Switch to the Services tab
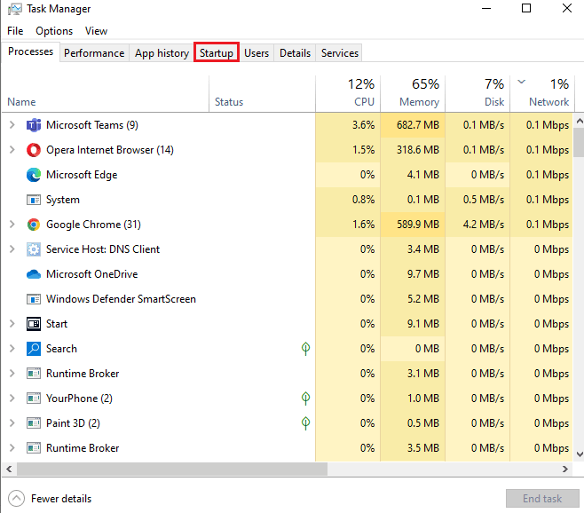Screen dimensions: 584x513 coord(340,53)
